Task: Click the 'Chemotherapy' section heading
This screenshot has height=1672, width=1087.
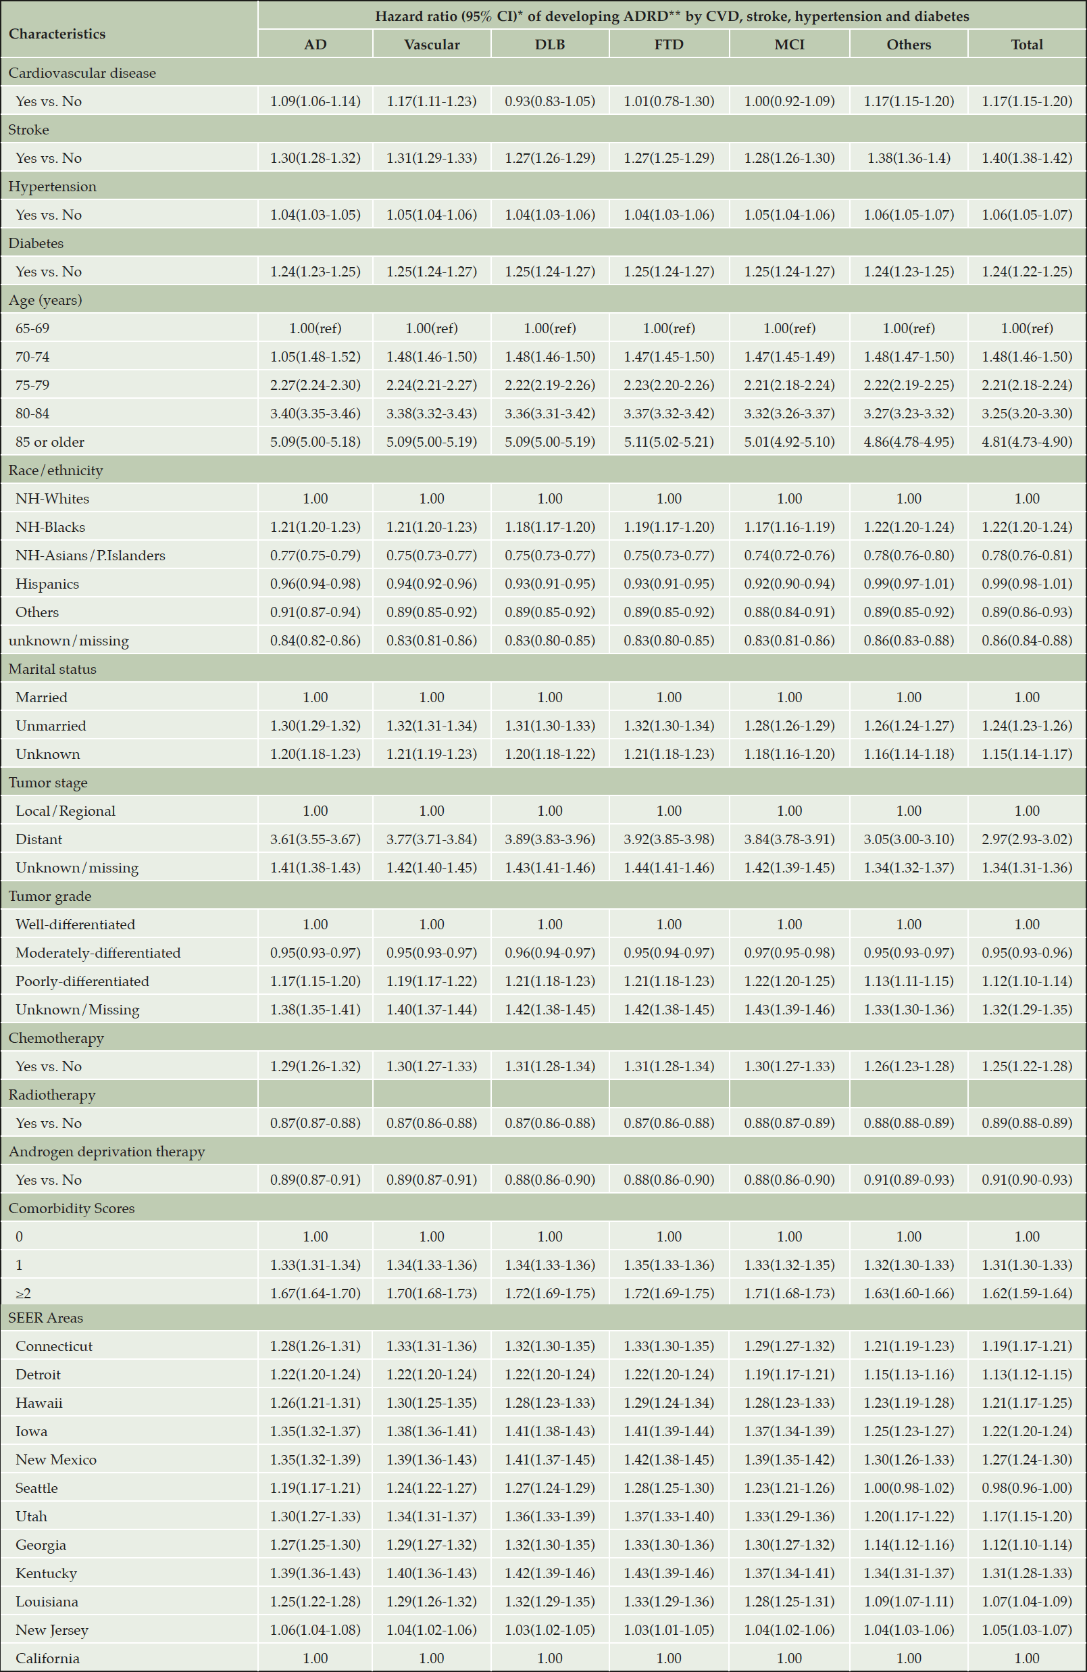Action: (x=56, y=1037)
